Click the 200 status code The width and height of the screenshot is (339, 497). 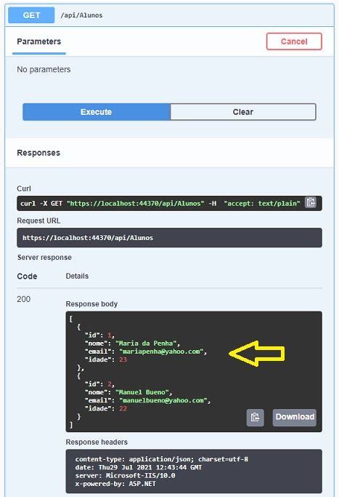click(24, 299)
